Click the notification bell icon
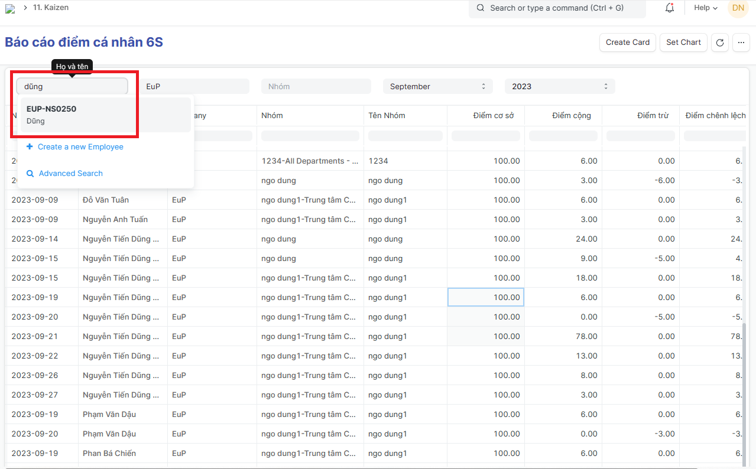This screenshot has height=469, width=756. (670, 8)
